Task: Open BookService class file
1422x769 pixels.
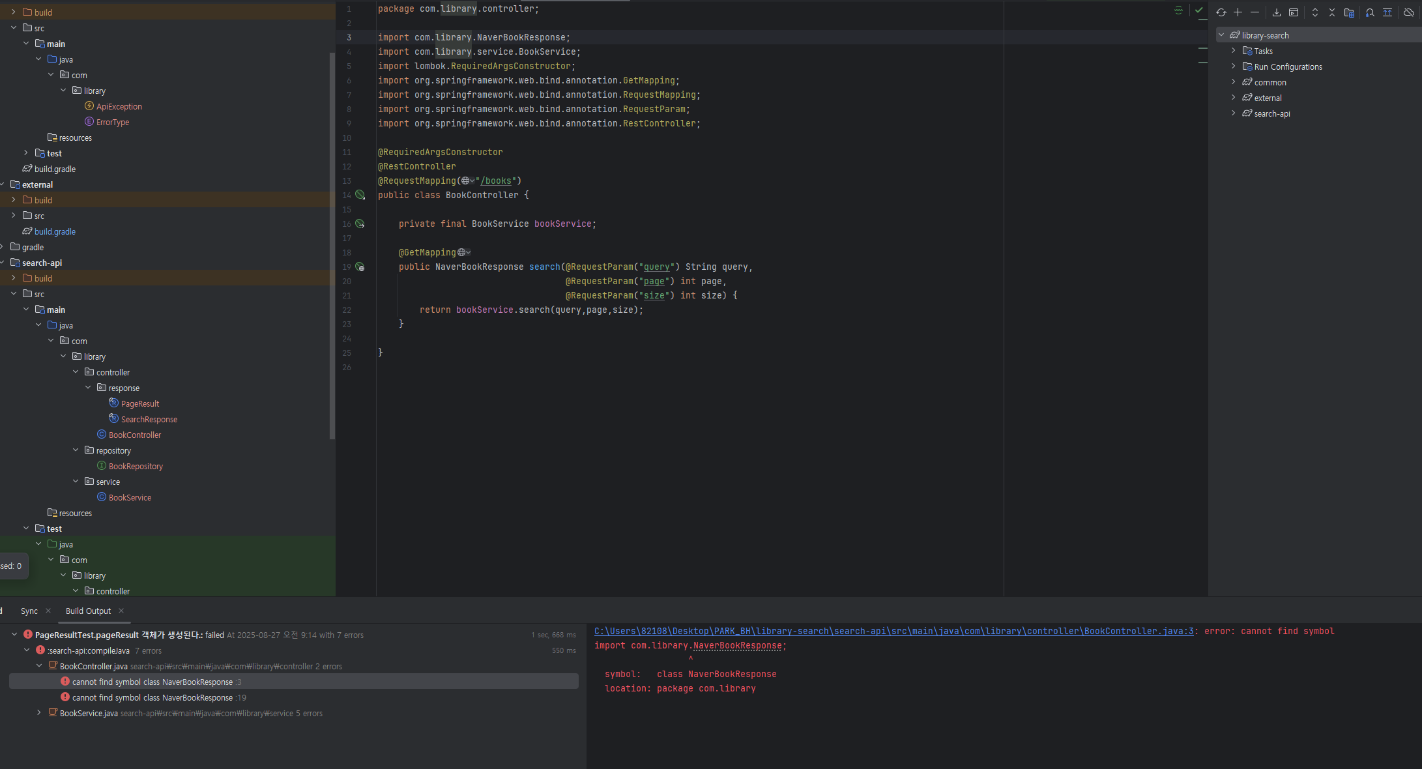Action: tap(130, 497)
